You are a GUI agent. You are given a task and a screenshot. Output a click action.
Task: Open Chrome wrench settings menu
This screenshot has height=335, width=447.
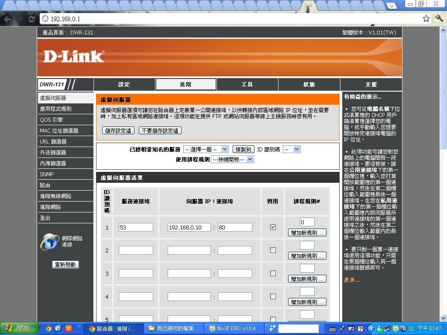tap(439, 18)
